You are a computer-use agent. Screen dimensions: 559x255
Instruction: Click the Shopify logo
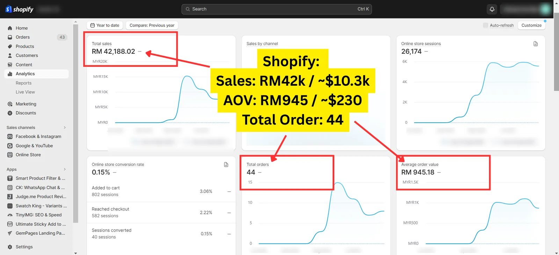pos(19,9)
